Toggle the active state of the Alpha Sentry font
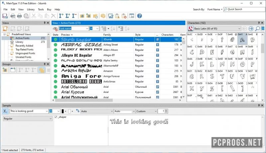Image resolution: width=266 pixels, height=153 pixels. tap(56, 60)
